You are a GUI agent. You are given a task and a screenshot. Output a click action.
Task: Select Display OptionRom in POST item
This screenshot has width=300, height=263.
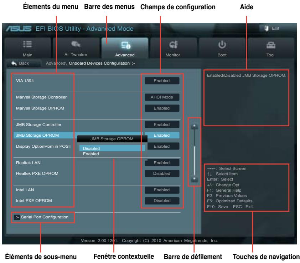point(43,146)
